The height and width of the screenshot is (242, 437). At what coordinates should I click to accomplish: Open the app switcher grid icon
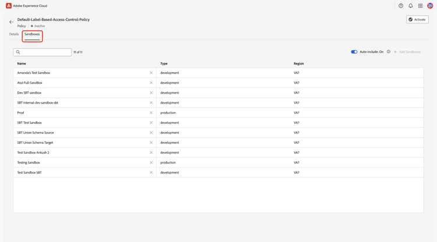[420, 6]
